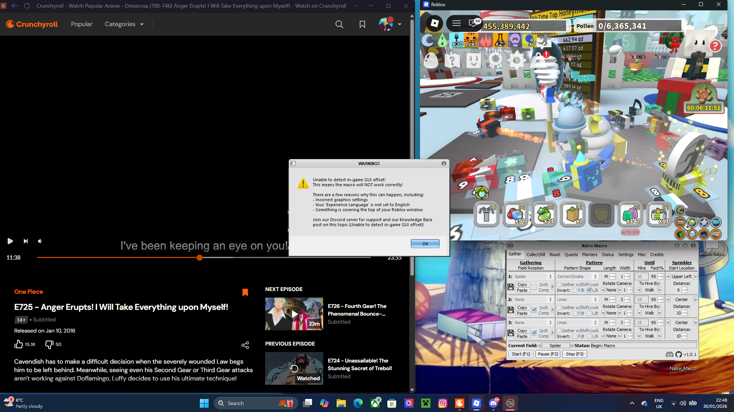This screenshot has width=734, height=412.
Task: Dismiss the GUI offset warning with OK
Action: click(425, 243)
